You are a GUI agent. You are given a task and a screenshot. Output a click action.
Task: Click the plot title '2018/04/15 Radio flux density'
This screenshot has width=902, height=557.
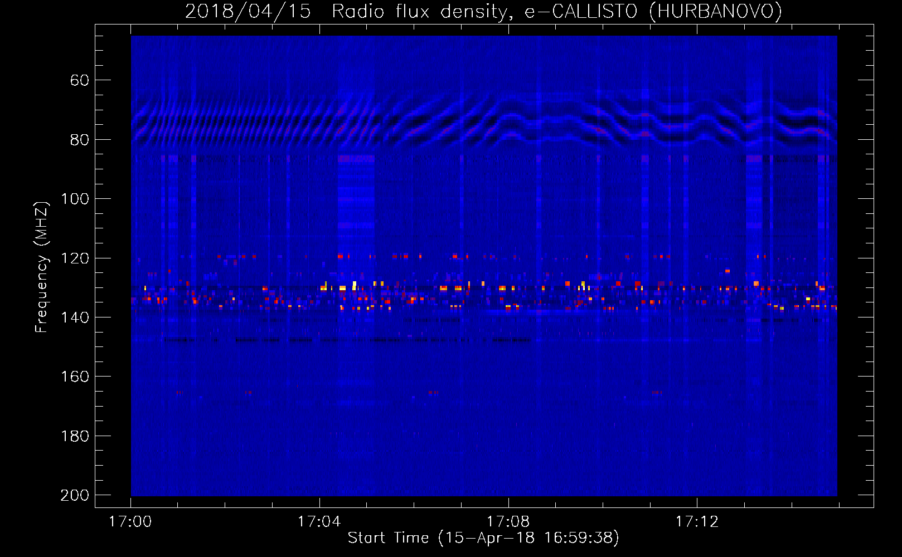(483, 11)
